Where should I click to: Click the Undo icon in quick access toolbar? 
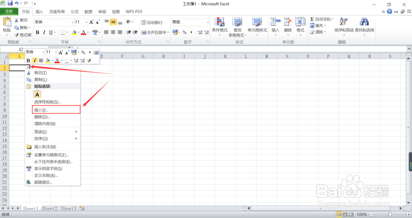pos(16,3)
